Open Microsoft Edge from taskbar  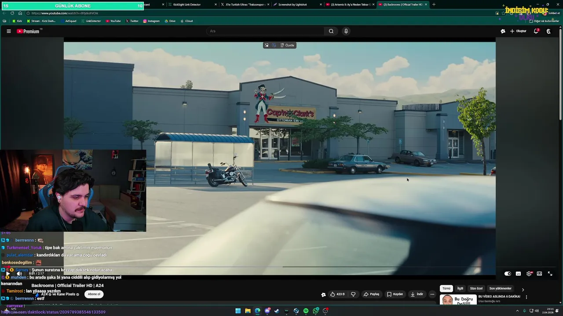pos(257,311)
